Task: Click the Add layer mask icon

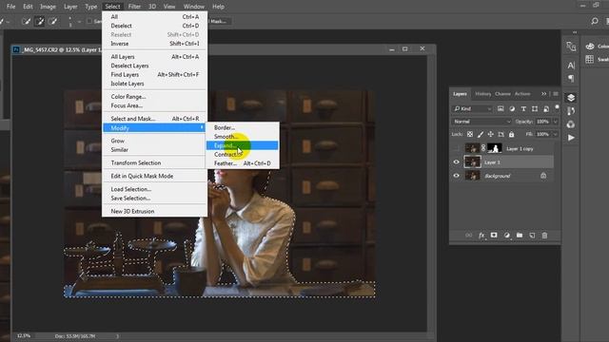Action: tap(494, 236)
